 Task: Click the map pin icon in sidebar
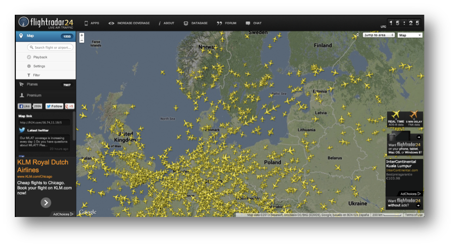click(x=21, y=36)
